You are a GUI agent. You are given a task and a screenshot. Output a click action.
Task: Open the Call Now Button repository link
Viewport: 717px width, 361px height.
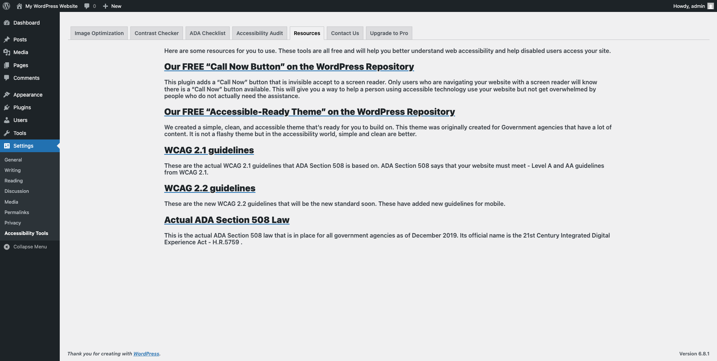(x=289, y=67)
